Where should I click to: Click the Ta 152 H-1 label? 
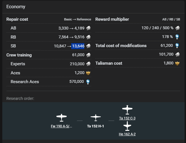95,126
